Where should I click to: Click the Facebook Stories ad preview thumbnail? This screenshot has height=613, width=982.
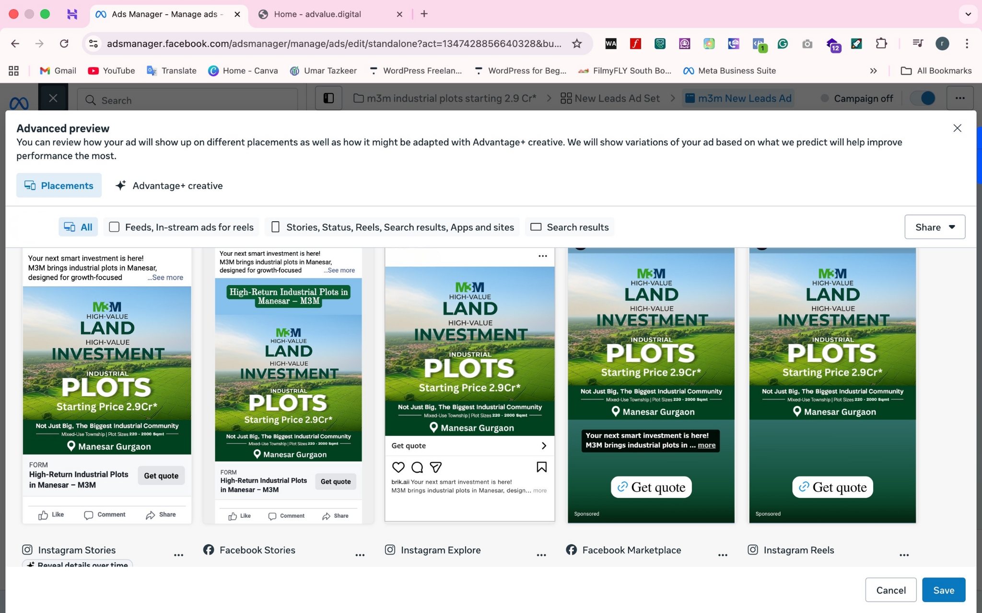288,383
